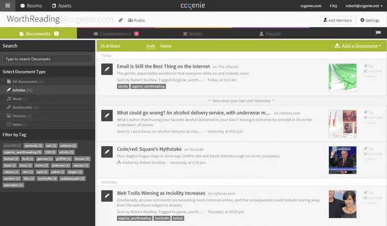The height and width of the screenshot is (226, 387).
Task: Filter by Bookmarks document type
Action: click(x=47, y=107)
